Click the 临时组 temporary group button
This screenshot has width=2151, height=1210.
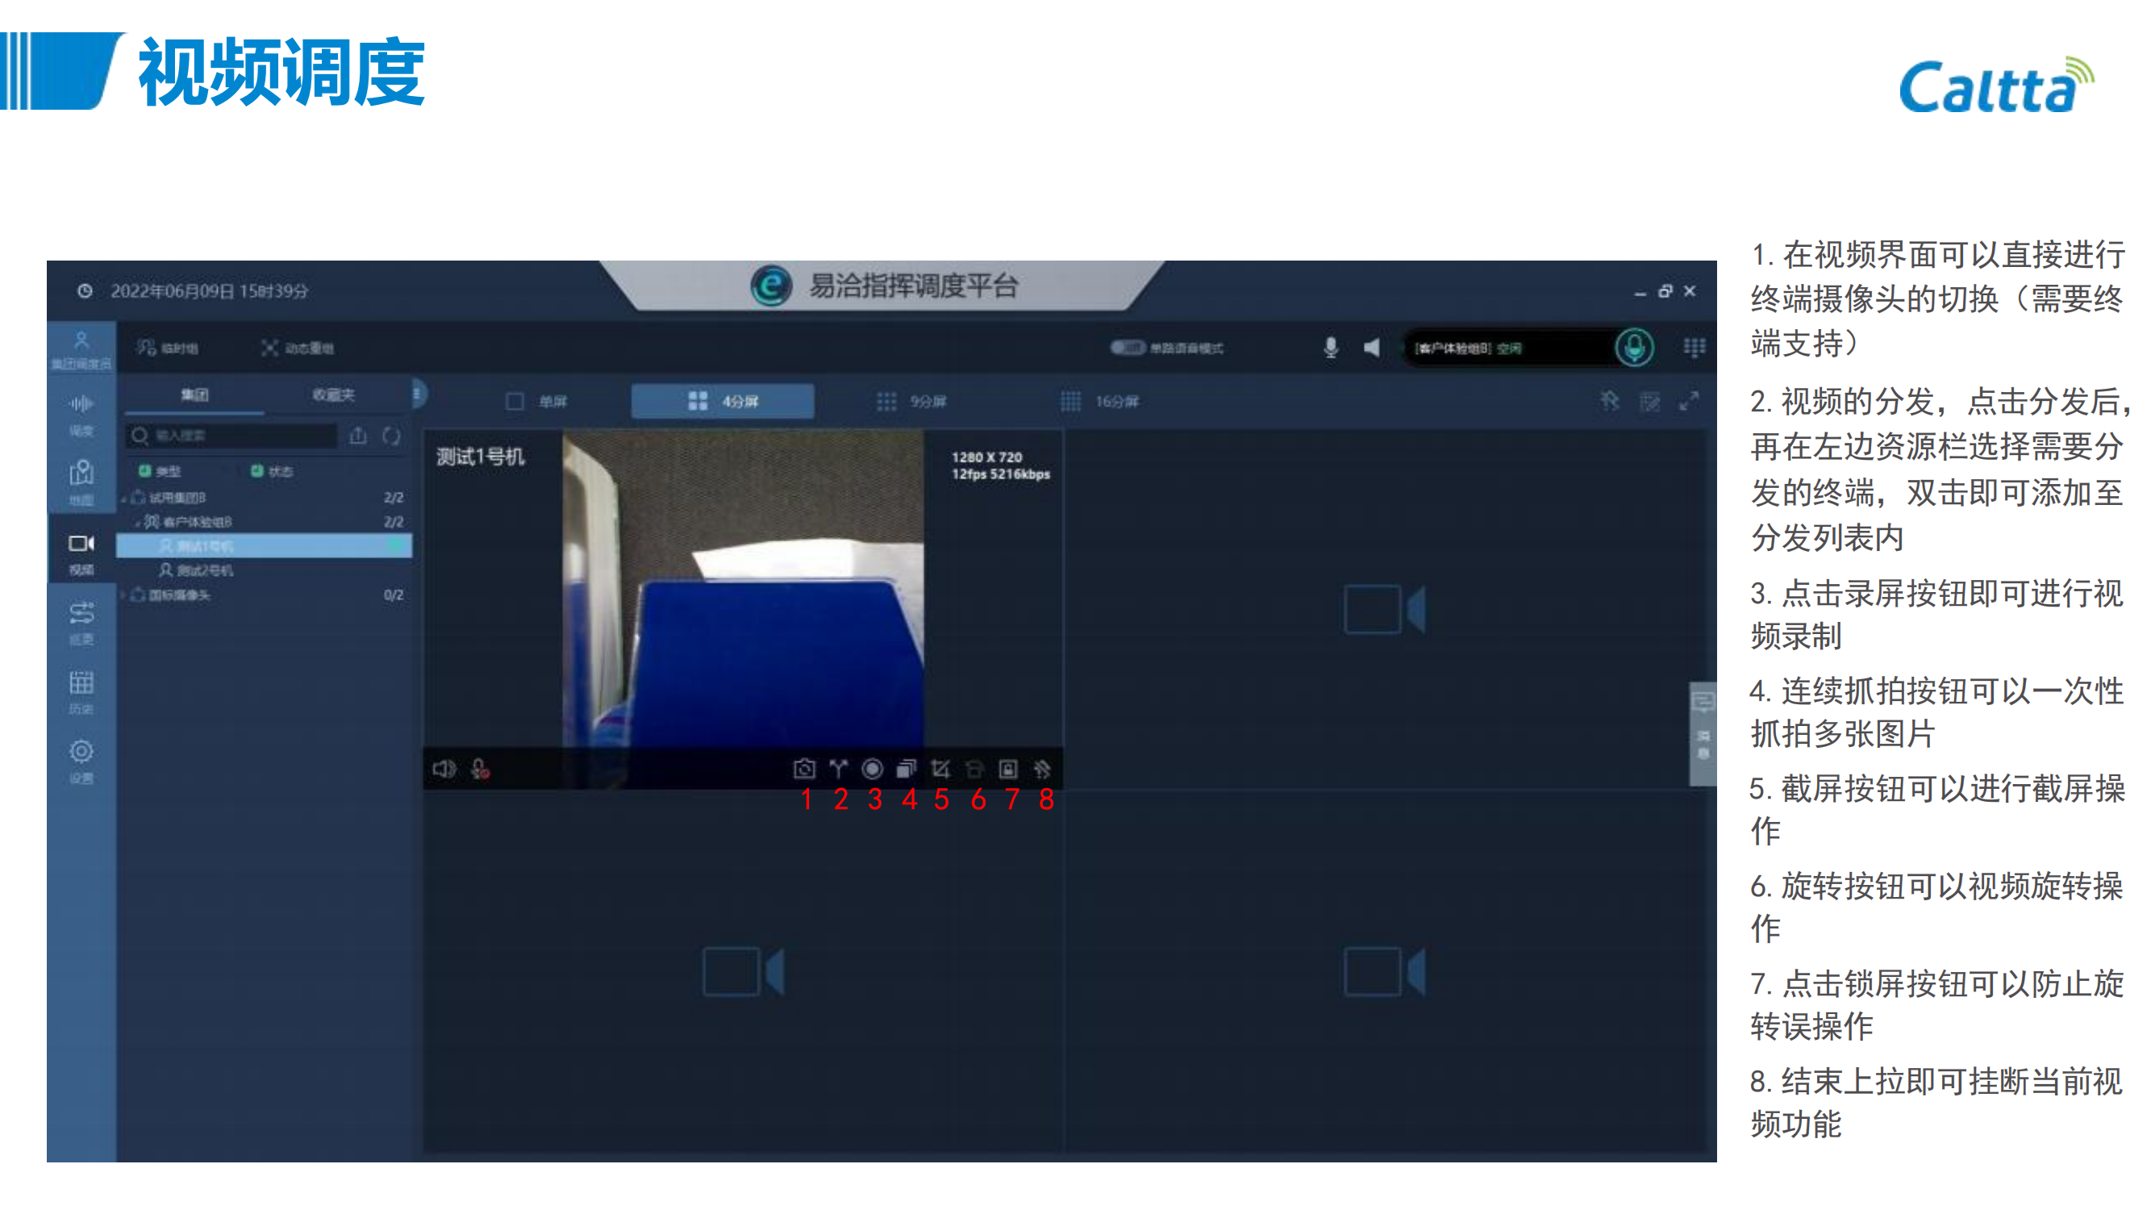pos(168,348)
